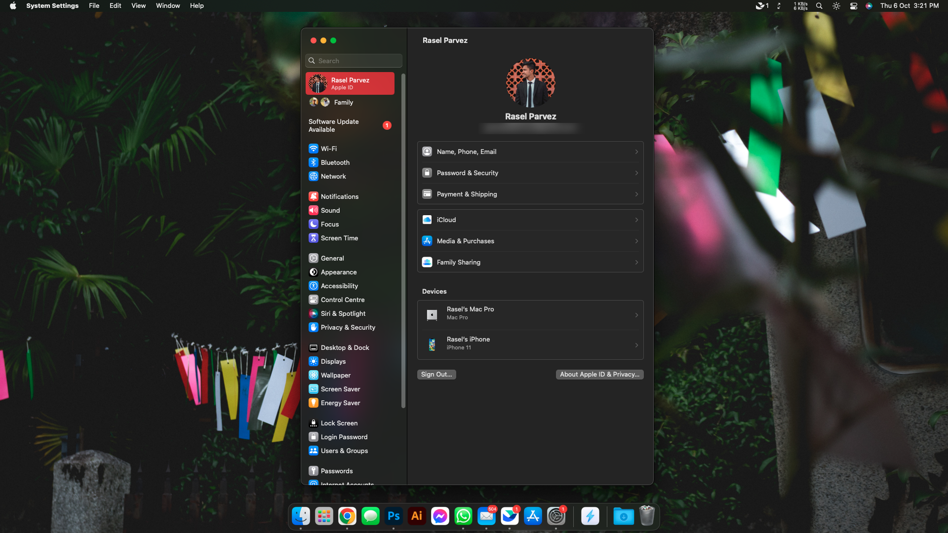Open Rasel's Mac Pro device details
The image size is (948, 533).
[530, 315]
